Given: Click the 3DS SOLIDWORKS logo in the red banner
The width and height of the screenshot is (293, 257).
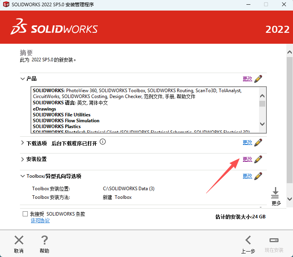Looking at the screenshot, I should tap(54, 27).
